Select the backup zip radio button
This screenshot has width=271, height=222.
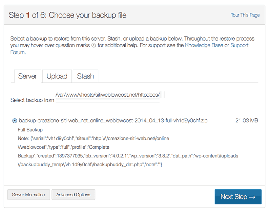tap(15, 121)
